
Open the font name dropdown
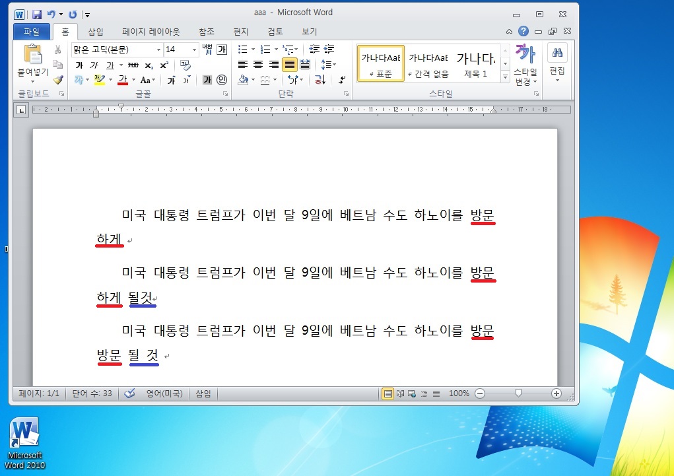[x=158, y=50]
